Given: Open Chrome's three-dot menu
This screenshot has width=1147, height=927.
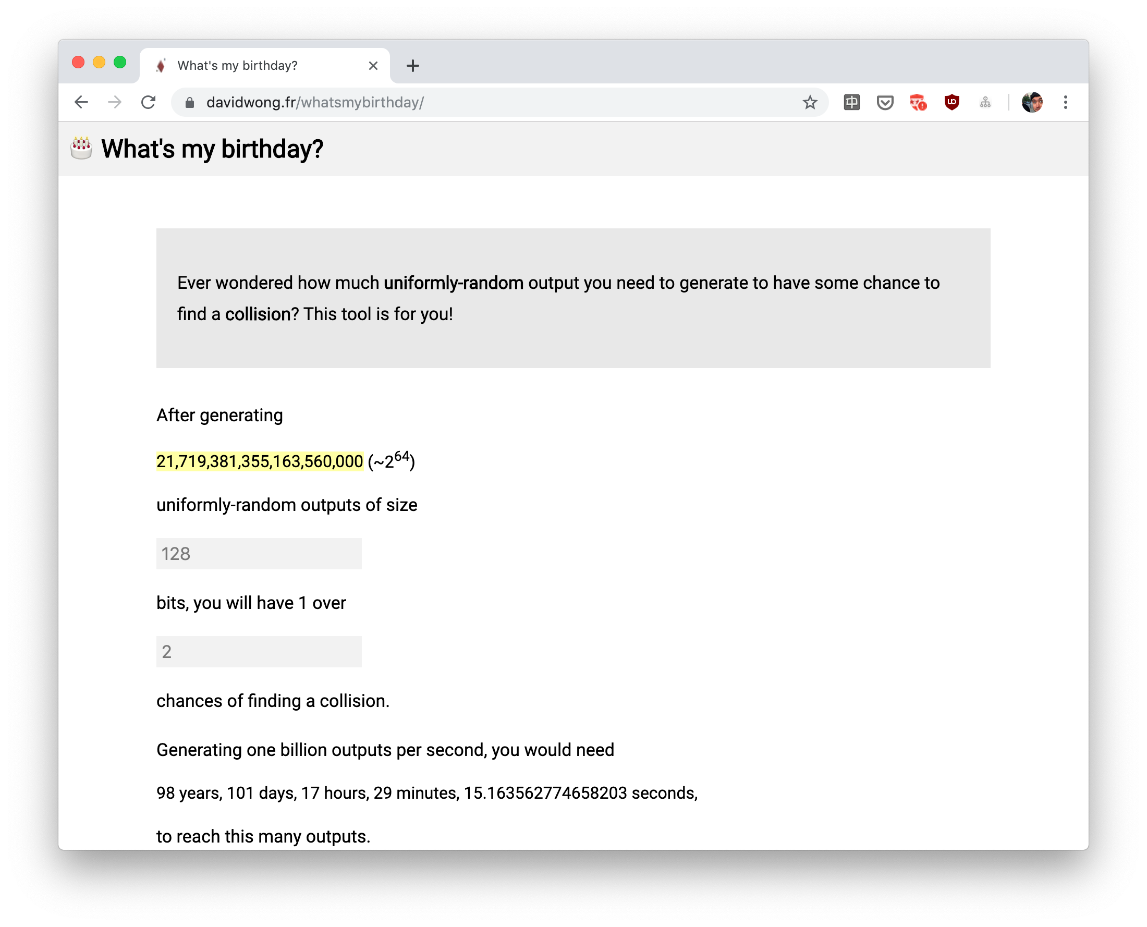Looking at the screenshot, I should coord(1065,103).
